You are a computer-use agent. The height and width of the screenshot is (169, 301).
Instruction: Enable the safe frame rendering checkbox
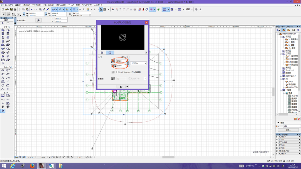[118, 72]
